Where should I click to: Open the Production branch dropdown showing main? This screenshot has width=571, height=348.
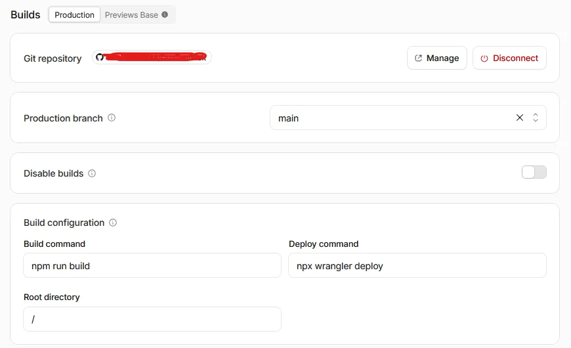pyautogui.click(x=408, y=118)
